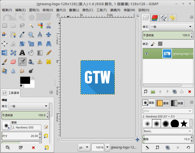Image resolution: width=195 pixels, height=153 pixels.
Task: Open the layers dock configuration menu arrow
Action: [192, 17]
